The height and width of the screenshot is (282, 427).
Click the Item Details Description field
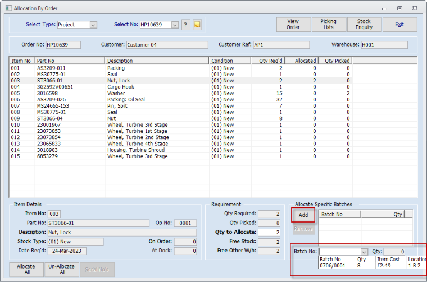pos(122,232)
